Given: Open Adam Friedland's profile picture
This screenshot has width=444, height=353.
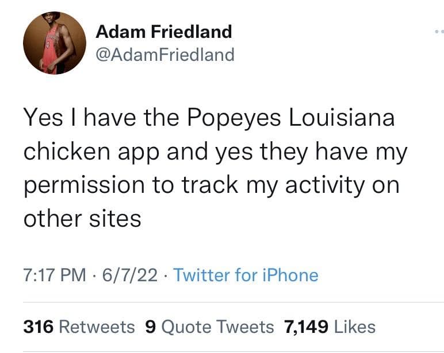Looking at the screenshot, I should [54, 43].
